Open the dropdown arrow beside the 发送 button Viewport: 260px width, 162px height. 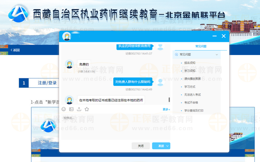point(168,146)
